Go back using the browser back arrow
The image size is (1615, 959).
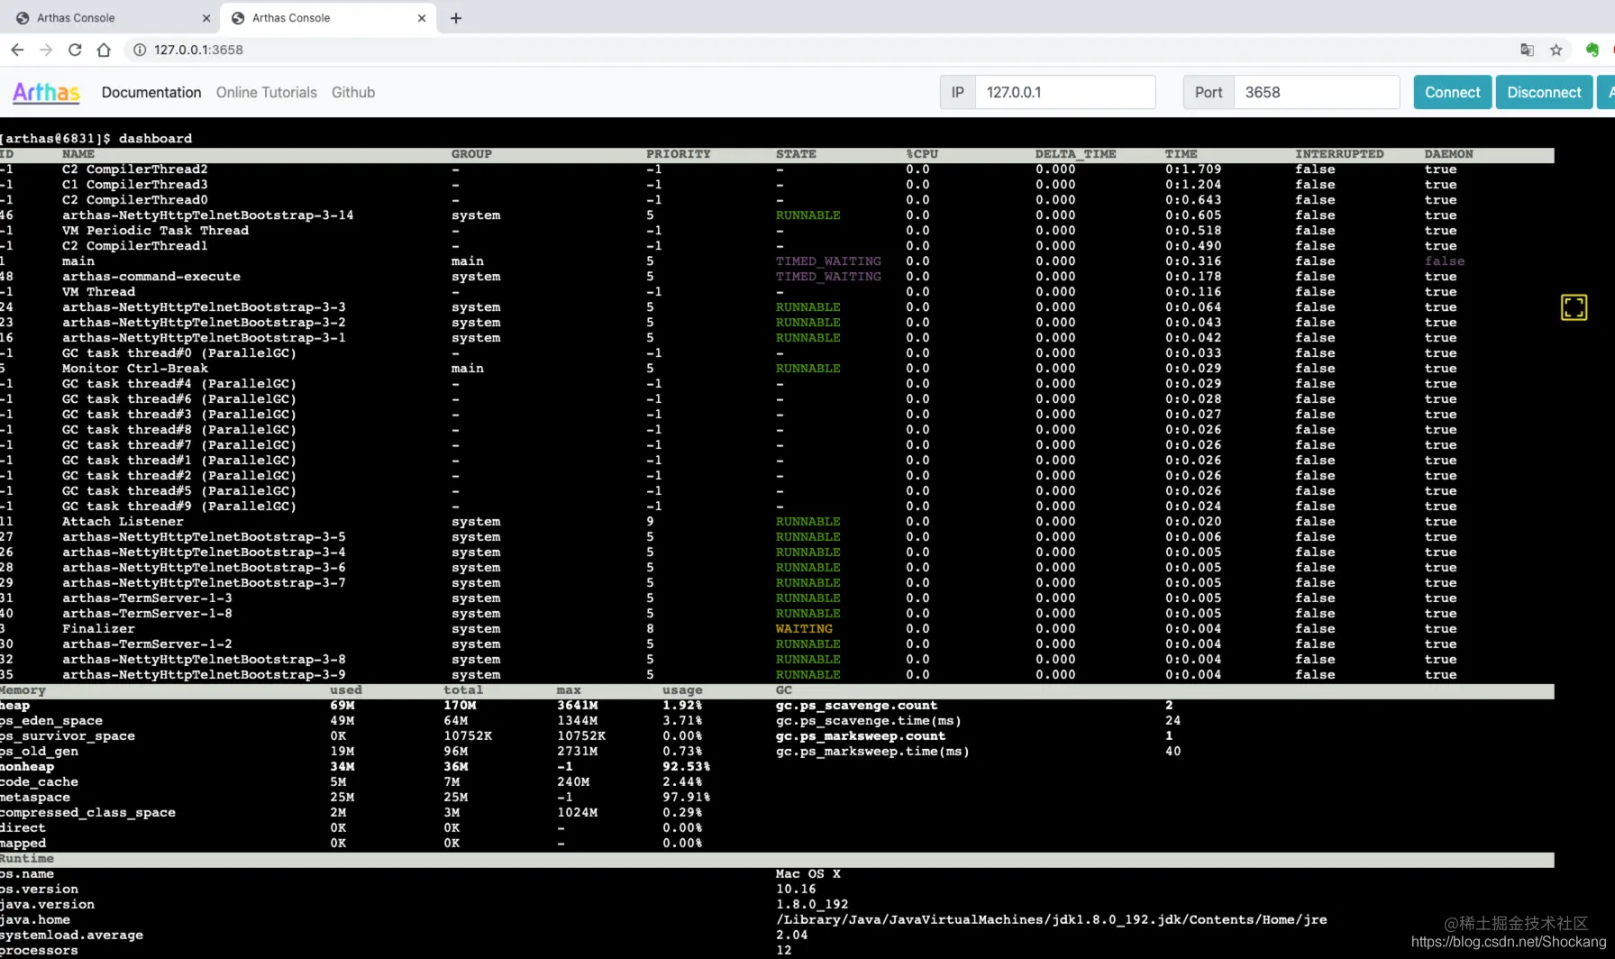17,50
